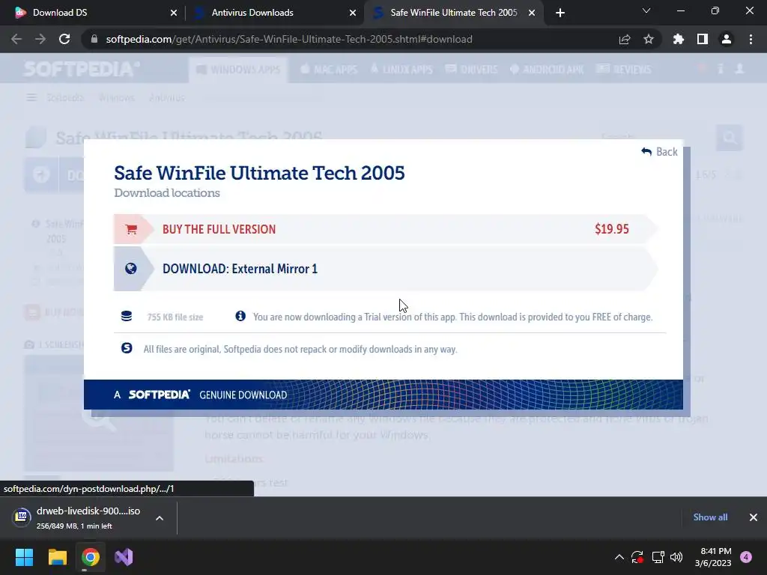Show hidden system tray icons
Image resolution: width=767 pixels, height=575 pixels.
pos(619,557)
